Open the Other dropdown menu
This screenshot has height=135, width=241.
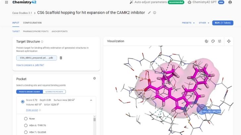click(x=204, y=23)
